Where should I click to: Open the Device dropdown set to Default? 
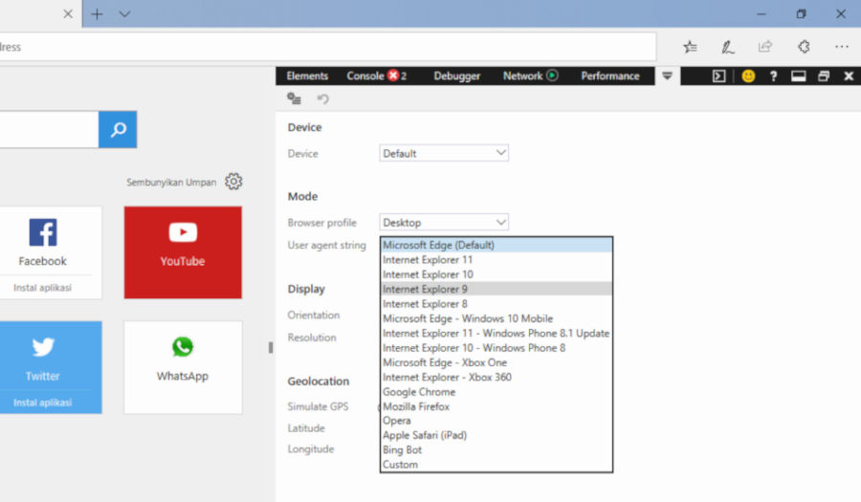pos(444,153)
